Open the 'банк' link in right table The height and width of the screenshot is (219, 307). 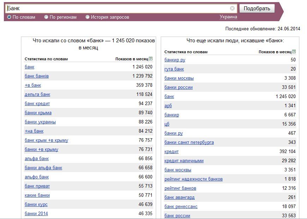[x=169, y=97]
